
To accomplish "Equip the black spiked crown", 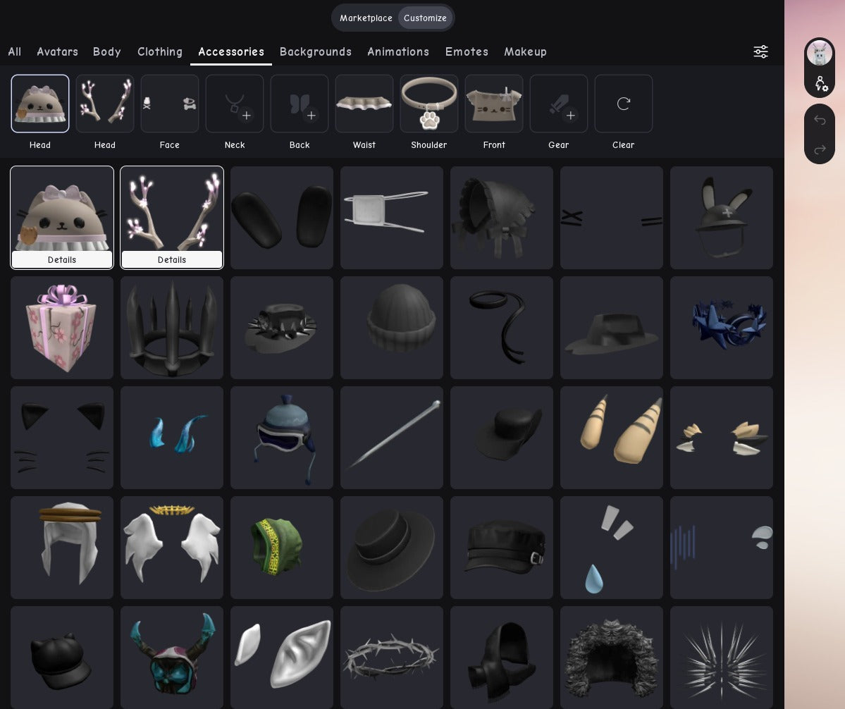I will [172, 328].
